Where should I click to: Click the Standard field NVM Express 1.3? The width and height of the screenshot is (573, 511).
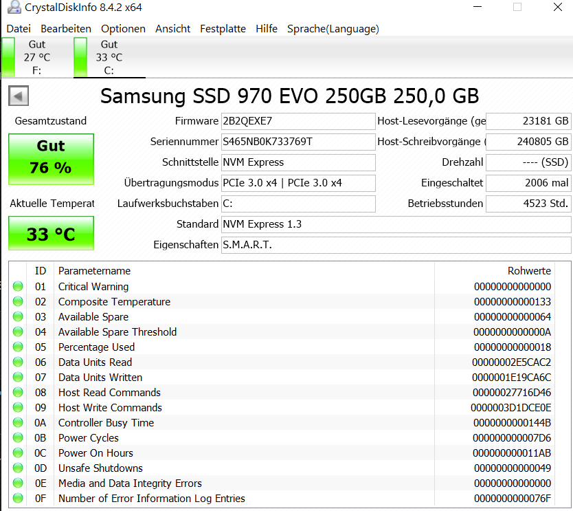[396, 224]
